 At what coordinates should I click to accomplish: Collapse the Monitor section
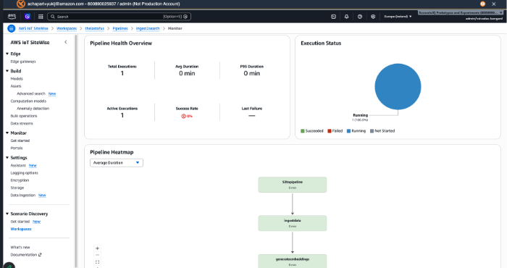pyautogui.click(x=7, y=133)
